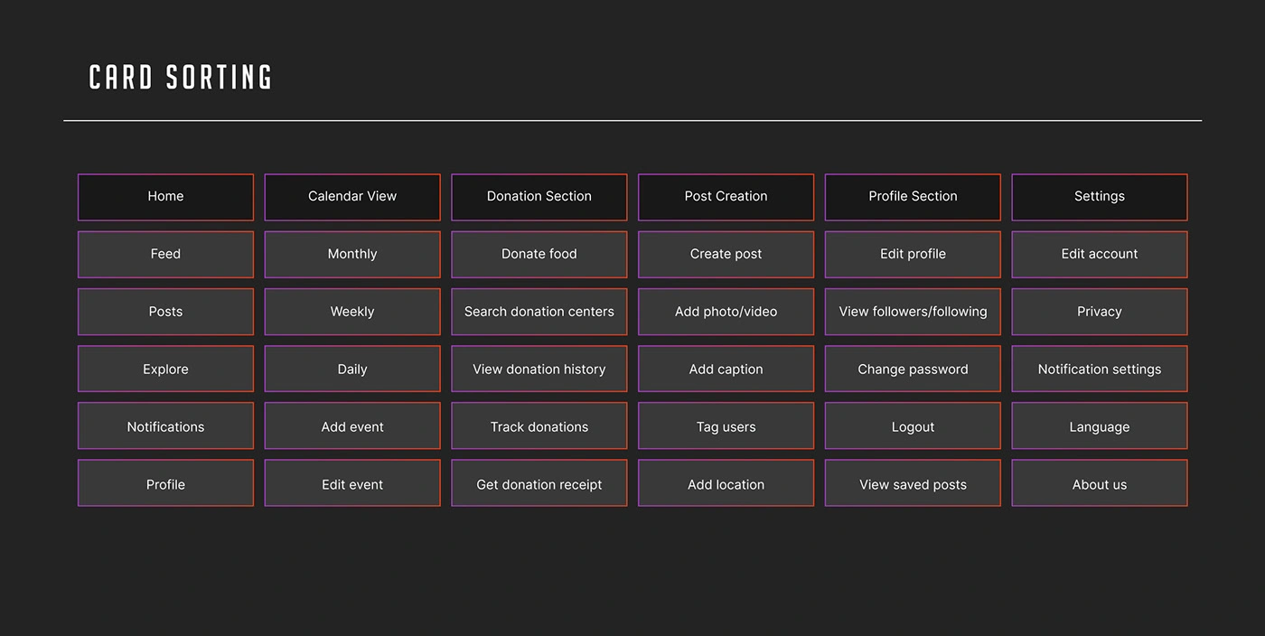Open the View followers/following card
Viewport: 1265px width, 636px height.
[x=913, y=312]
